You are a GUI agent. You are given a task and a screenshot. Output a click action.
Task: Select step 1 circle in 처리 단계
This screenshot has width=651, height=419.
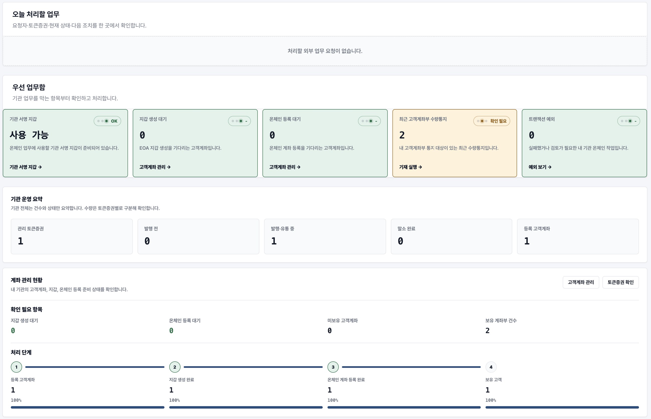click(x=16, y=367)
